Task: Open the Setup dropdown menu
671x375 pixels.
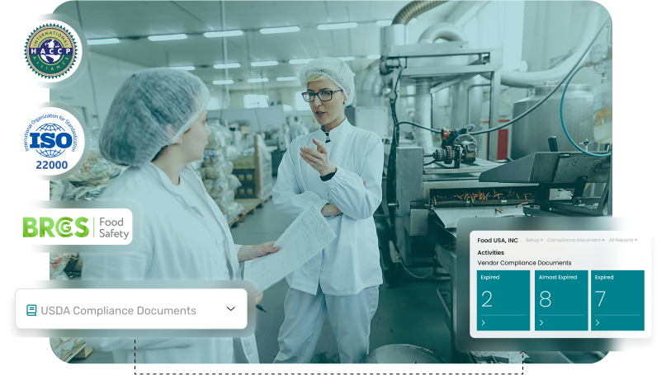Action: click(x=533, y=240)
